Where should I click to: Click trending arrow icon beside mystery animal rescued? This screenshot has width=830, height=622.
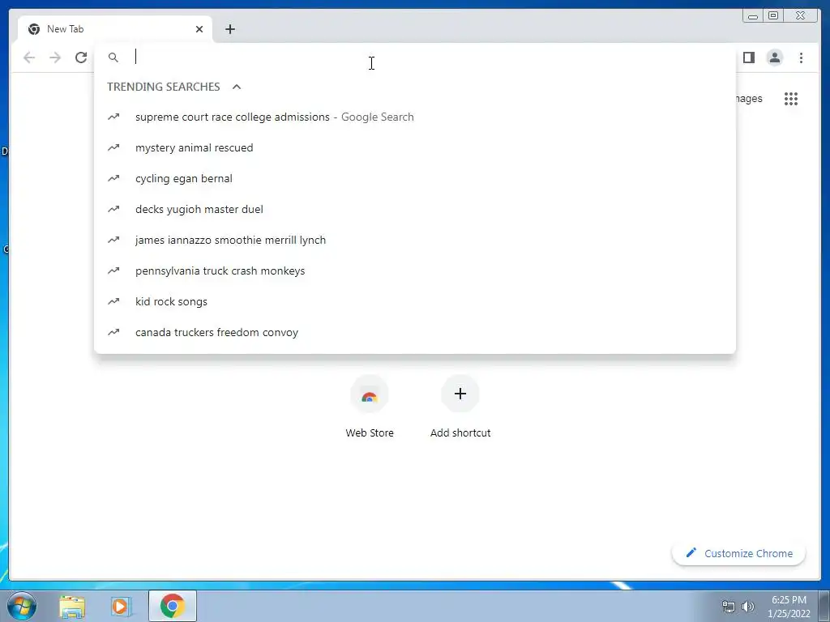[x=113, y=147]
